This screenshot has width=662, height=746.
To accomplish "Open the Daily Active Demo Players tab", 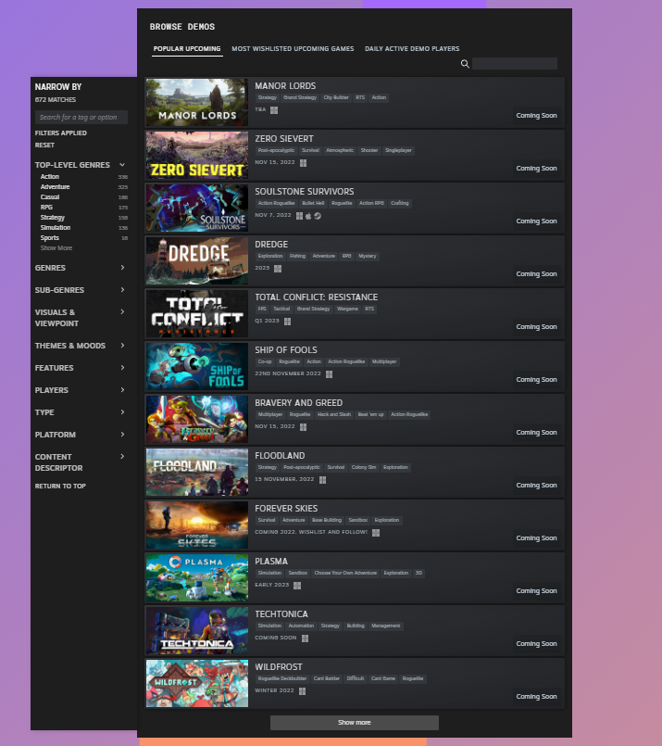I will tap(412, 49).
